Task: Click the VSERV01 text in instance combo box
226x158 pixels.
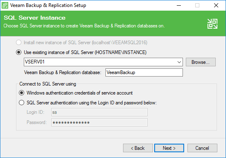Action: 35,62
